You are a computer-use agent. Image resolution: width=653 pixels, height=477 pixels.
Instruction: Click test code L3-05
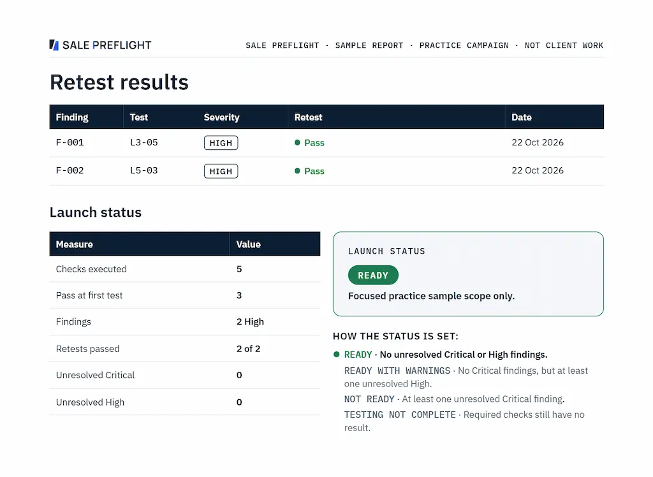[x=144, y=142]
